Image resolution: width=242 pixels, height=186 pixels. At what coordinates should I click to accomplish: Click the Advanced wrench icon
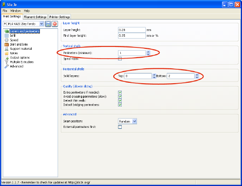click(7, 66)
